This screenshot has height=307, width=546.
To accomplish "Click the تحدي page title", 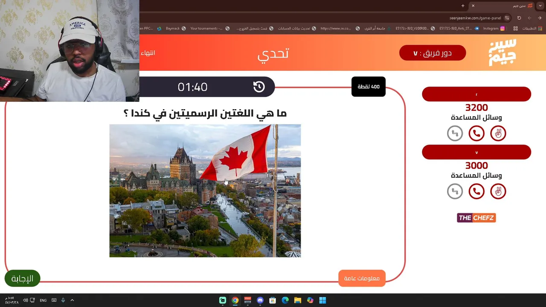I will pyautogui.click(x=273, y=53).
